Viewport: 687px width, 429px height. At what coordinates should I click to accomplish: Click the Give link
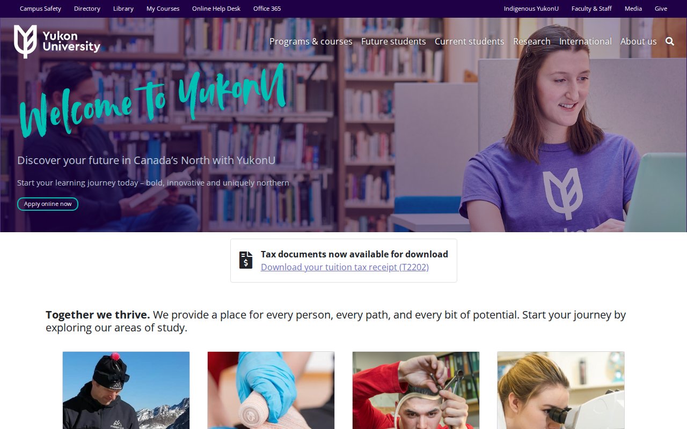[661, 9]
